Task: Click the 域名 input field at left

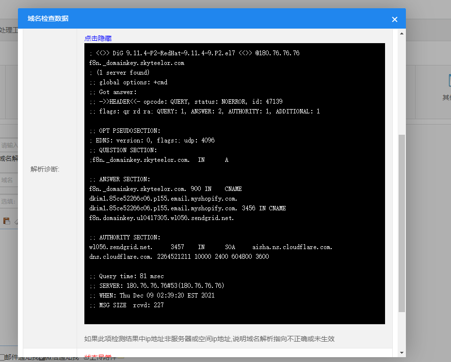Action: coord(9,180)
